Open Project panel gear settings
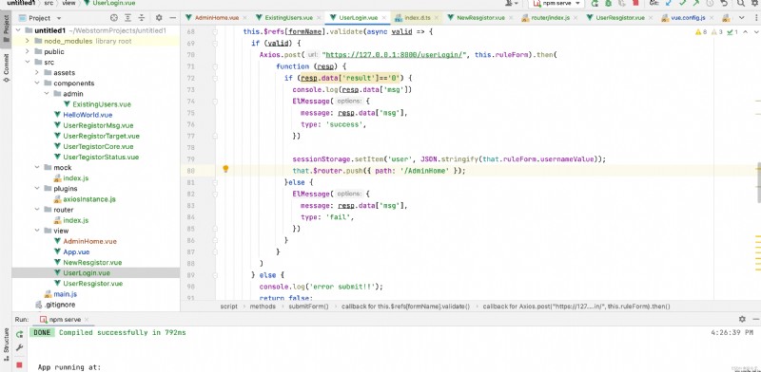This screenshot has width=761, height=372. (x=159, y=18)
